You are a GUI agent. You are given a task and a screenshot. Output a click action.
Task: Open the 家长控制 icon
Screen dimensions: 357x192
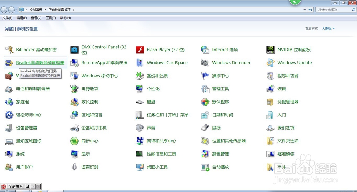[x=75, y=102]
